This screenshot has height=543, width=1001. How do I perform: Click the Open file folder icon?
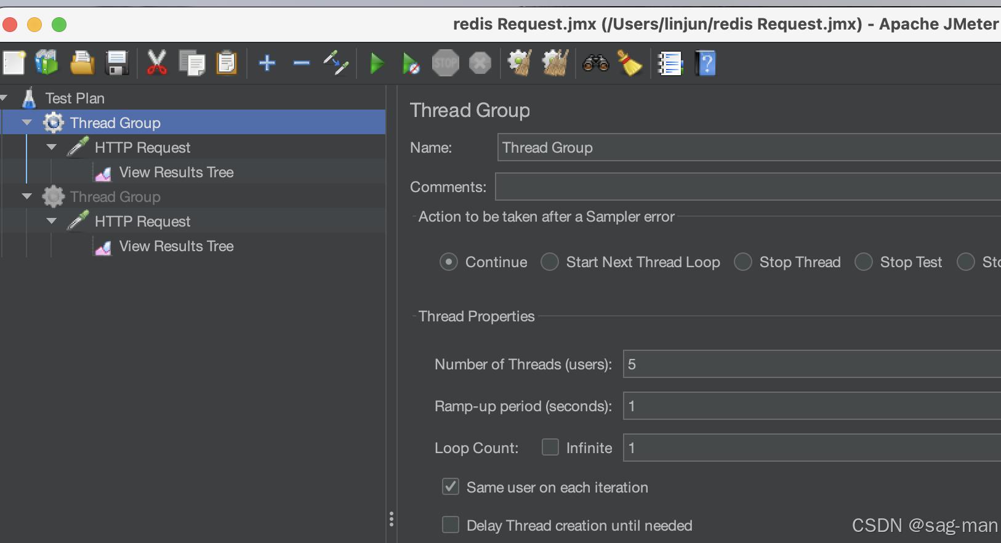[x=82, y=63]
